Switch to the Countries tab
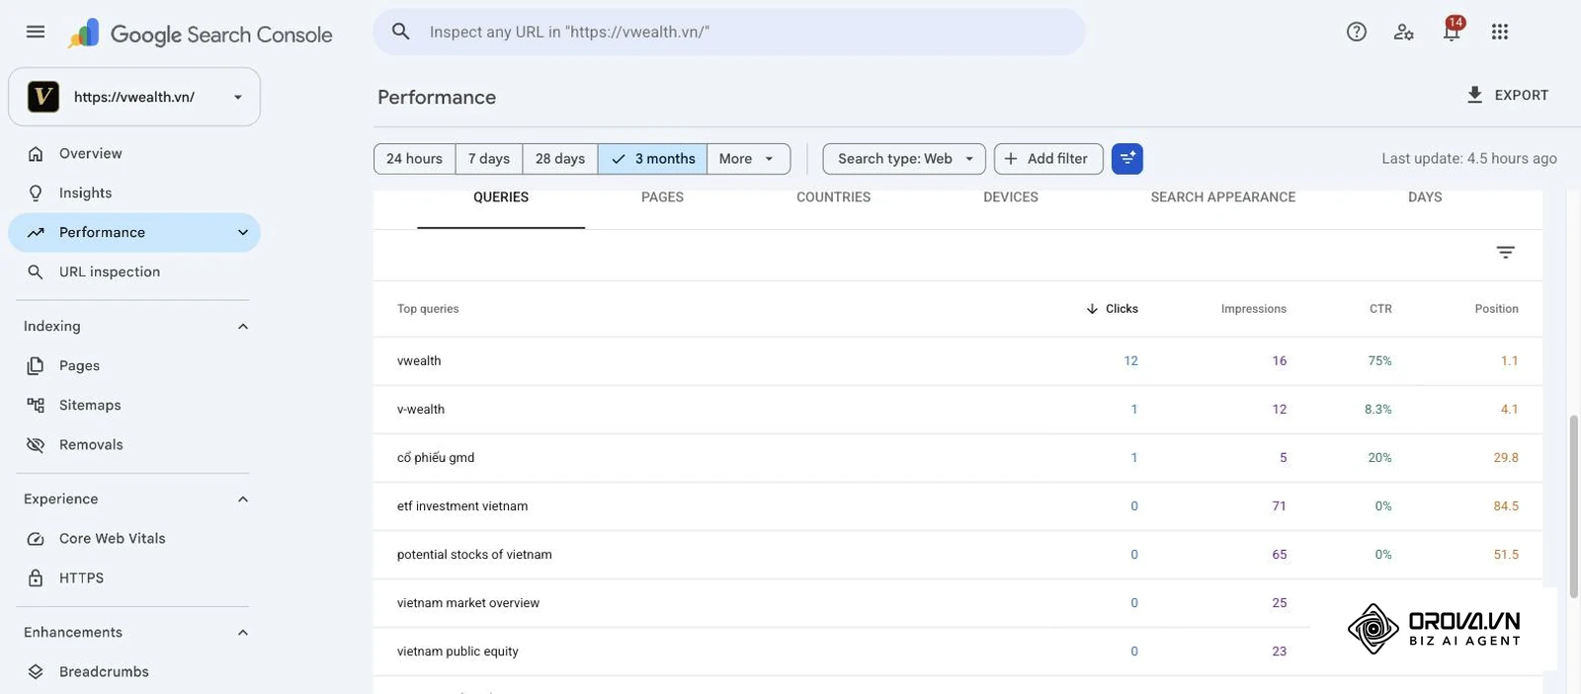 click(x=834, y=197)
